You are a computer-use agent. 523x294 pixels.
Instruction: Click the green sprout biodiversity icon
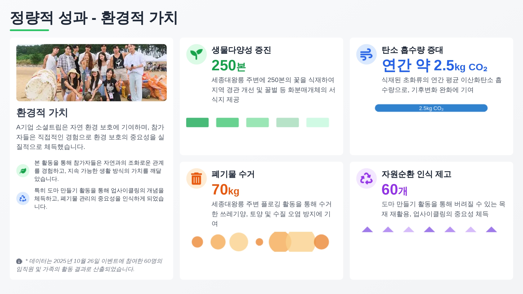(x=196, y=54)
